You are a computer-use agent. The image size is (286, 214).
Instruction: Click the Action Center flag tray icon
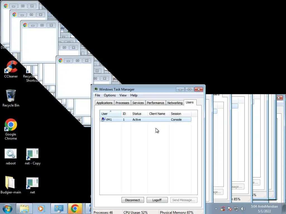[230, 209]
